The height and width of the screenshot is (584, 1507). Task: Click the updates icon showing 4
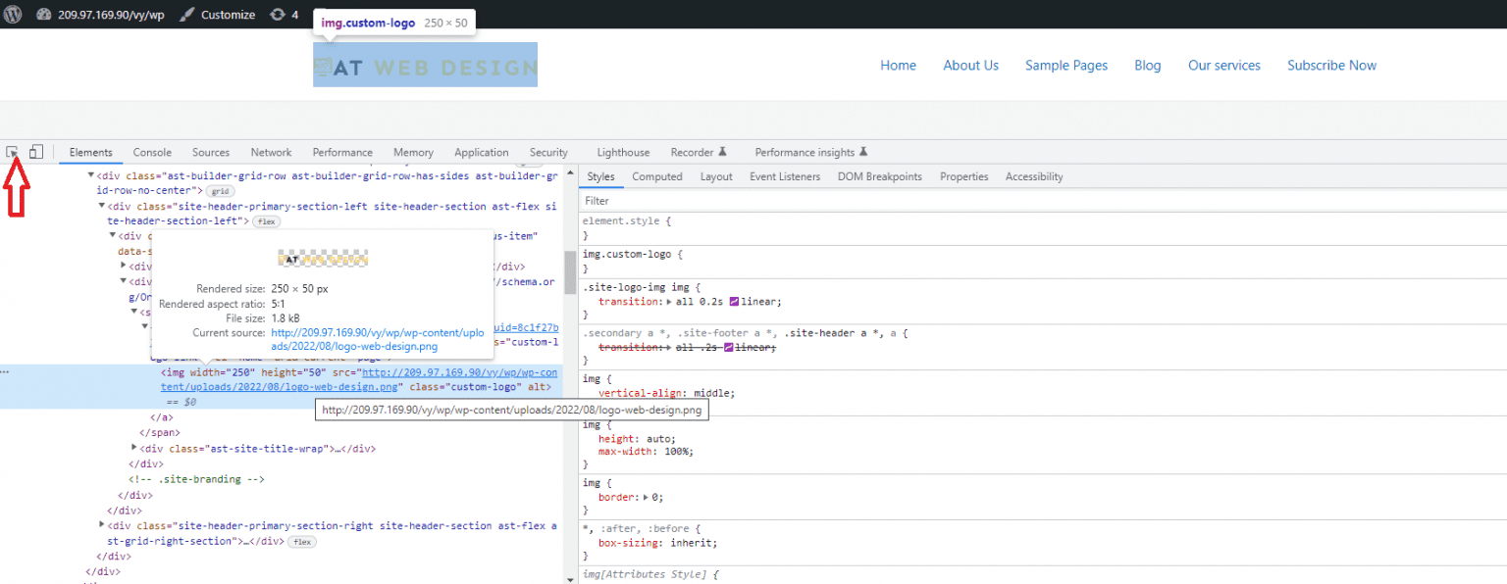point(278,15)
